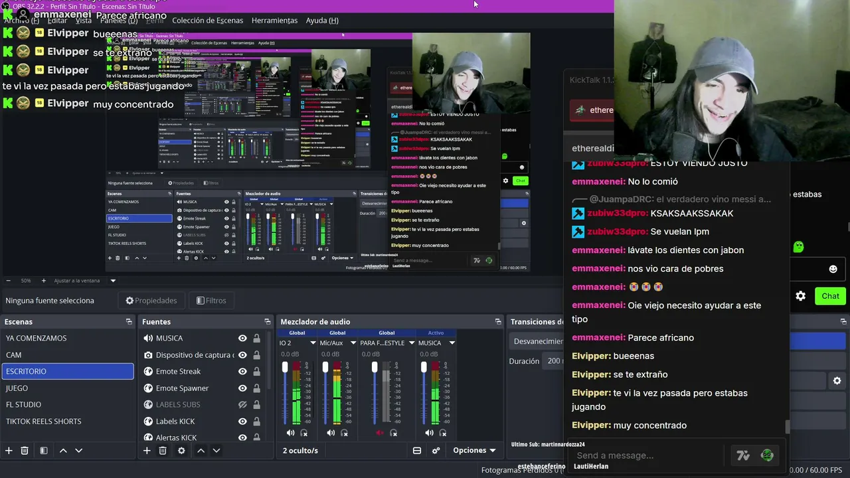
Task: Add a new source in Fuentes panel
Action: tap(147, 451)
